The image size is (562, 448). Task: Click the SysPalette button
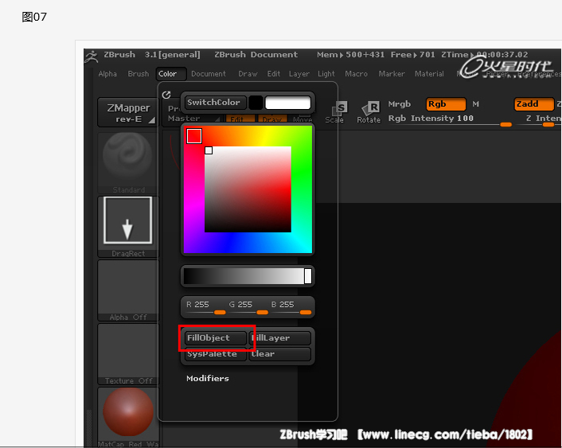tap(216, 354)
